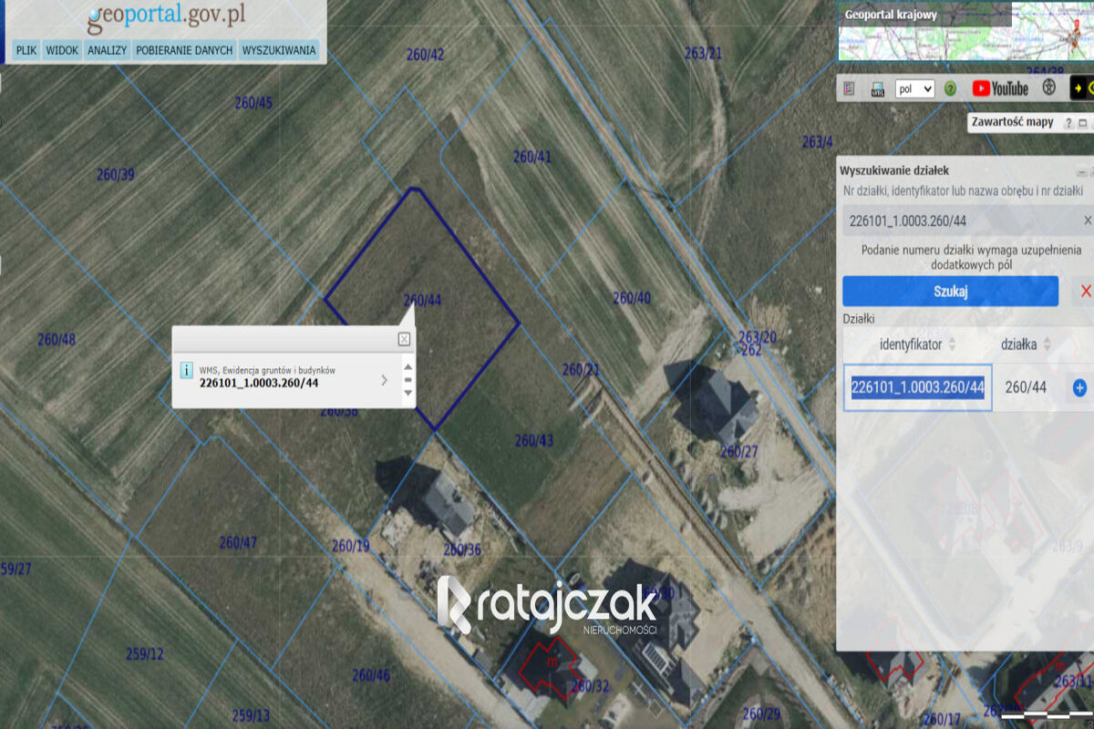Click parcel label 260/27 on map
This screenshot has width=1094, height=729.
click(x=739, y=451)
